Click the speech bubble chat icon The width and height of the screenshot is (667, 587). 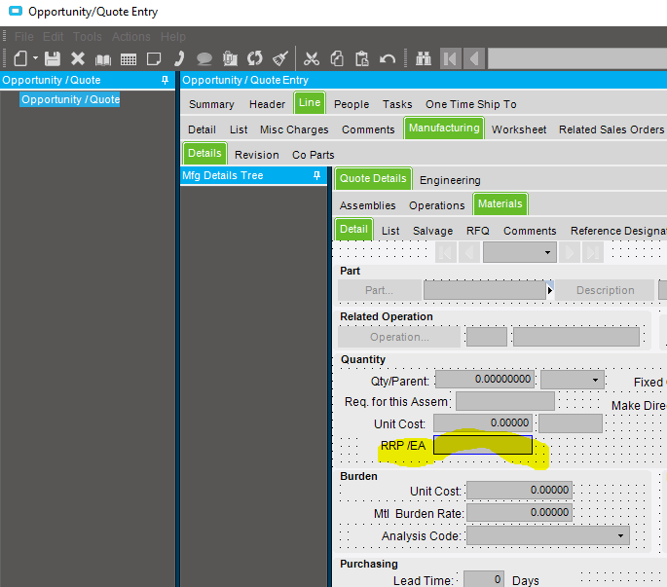(204, 58)
